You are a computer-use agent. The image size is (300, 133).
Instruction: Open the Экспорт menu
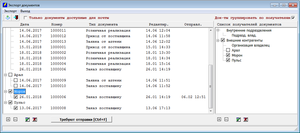[10, 11]
